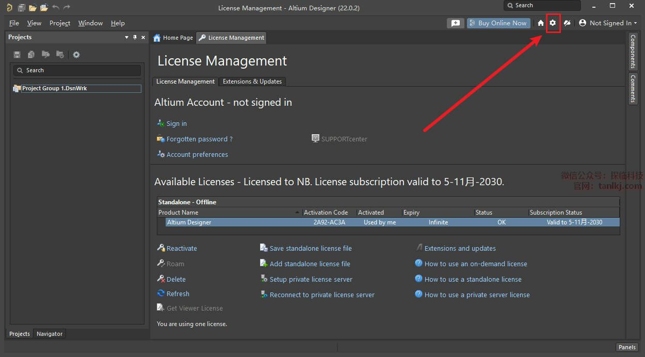Click the Delete license link

point(176,279)
